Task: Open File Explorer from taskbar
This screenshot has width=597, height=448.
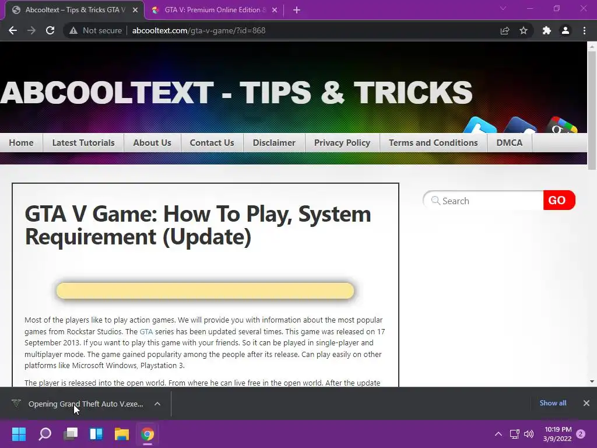Action: [x=122, y=434]
